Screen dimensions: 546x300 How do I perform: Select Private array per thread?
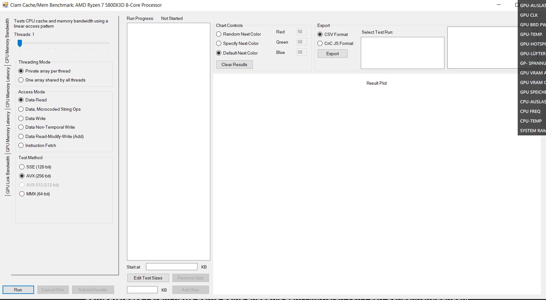pos(44,71)
